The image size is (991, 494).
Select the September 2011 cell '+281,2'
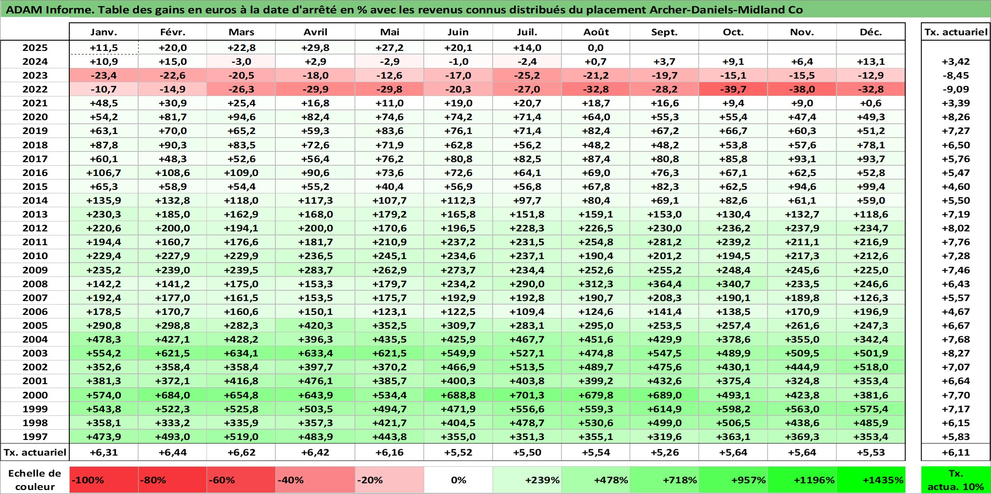(x=665, y=242)
